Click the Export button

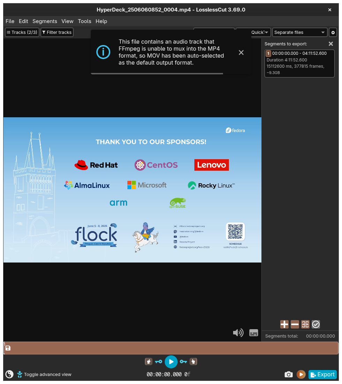click(x=322, y=375)
